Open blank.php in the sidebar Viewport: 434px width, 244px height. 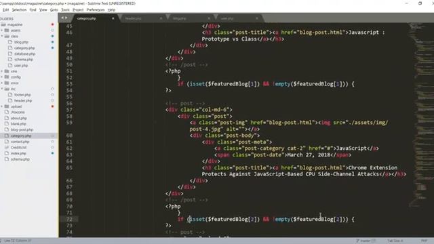click(18, 124)
